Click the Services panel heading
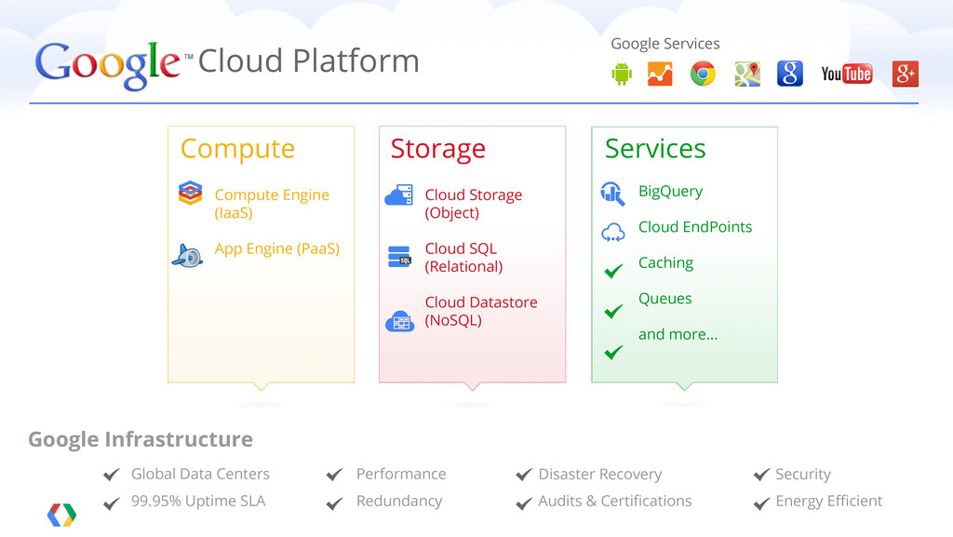The width and height of the screenshot is (953, 537). click(x=655, y=149)
